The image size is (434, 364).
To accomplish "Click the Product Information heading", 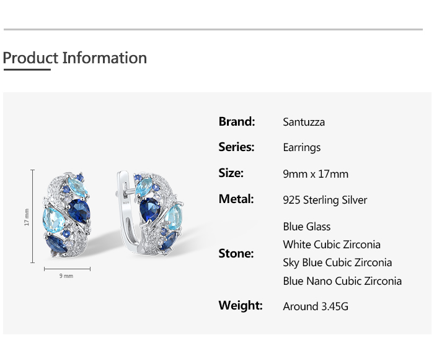I will 75,58.
